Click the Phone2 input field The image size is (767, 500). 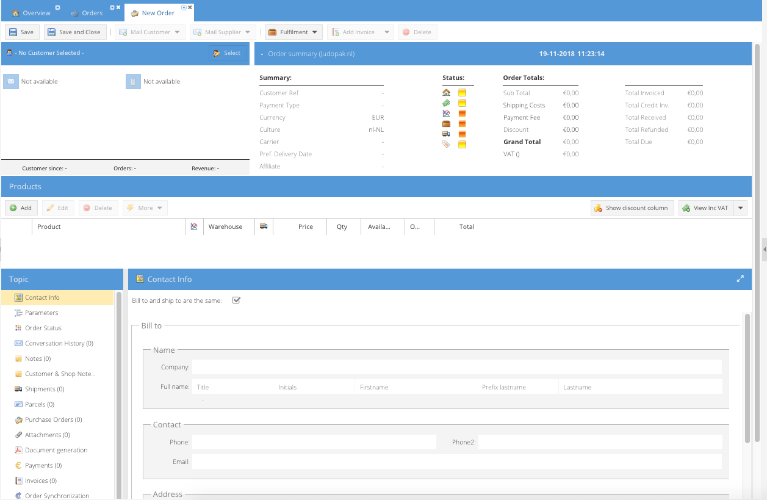coord(600,442)
